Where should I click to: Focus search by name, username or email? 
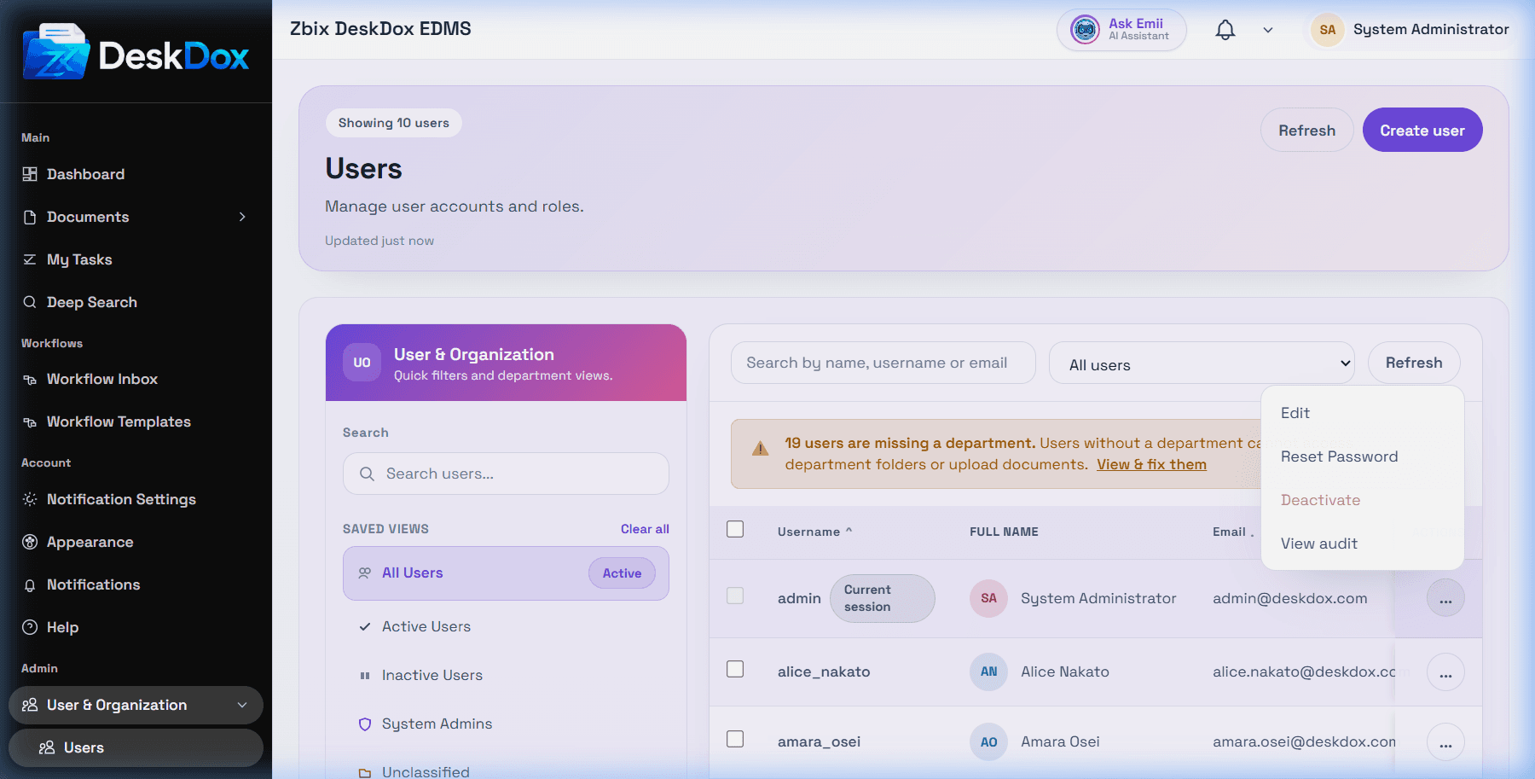tap(883, 363)
